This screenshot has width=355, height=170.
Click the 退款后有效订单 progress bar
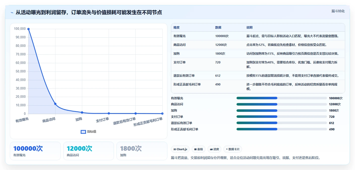click(282, 123)
